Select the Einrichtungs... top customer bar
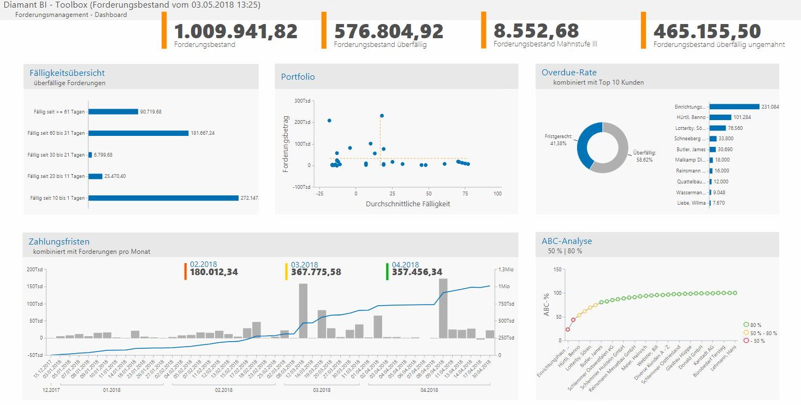 pyautogui.click(x=734, y=106)
